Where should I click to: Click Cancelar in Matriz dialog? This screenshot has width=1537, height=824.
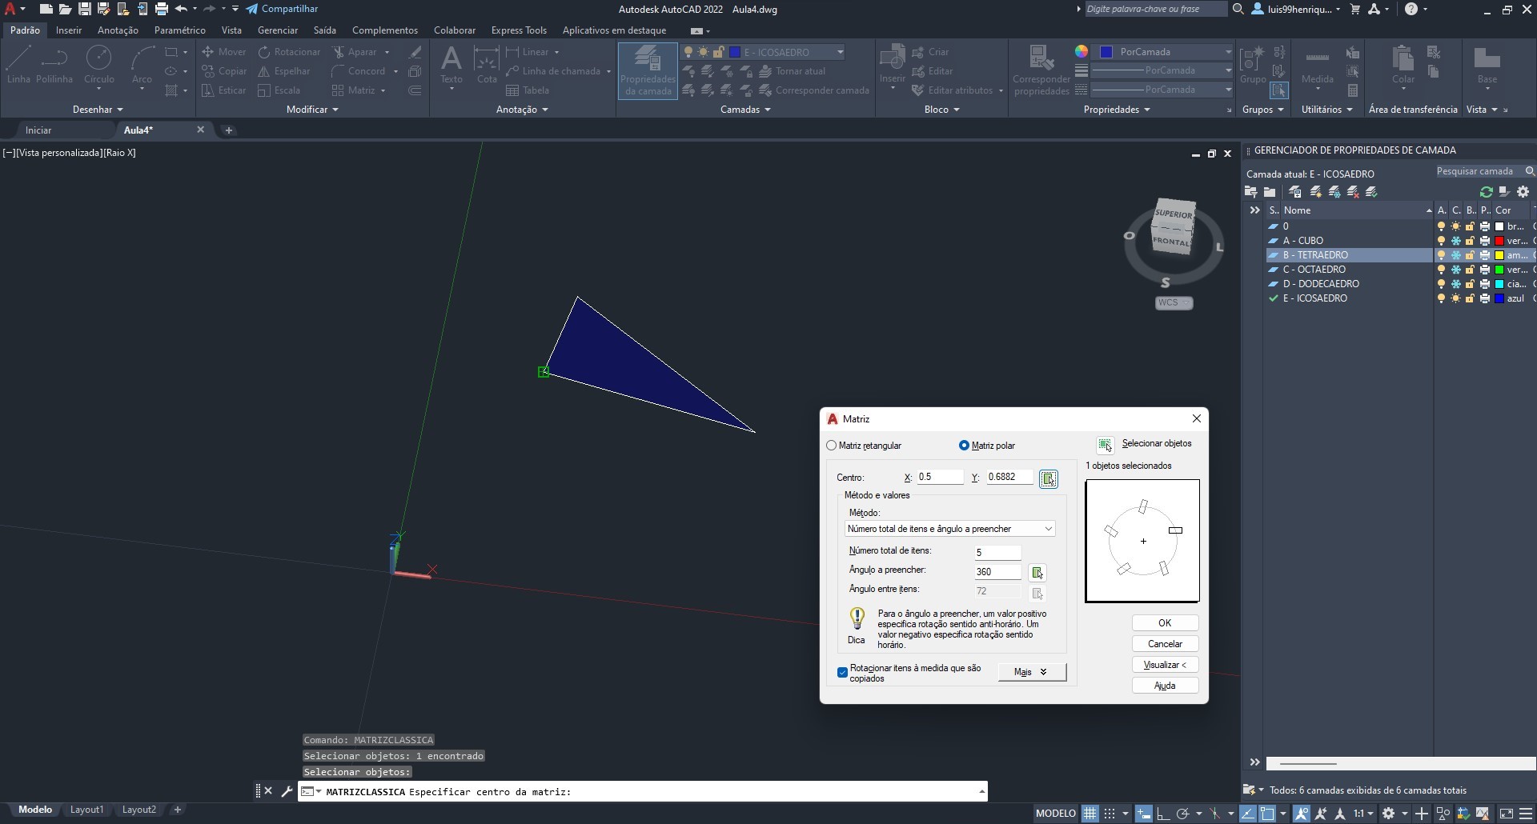(x=1165, y=644)
